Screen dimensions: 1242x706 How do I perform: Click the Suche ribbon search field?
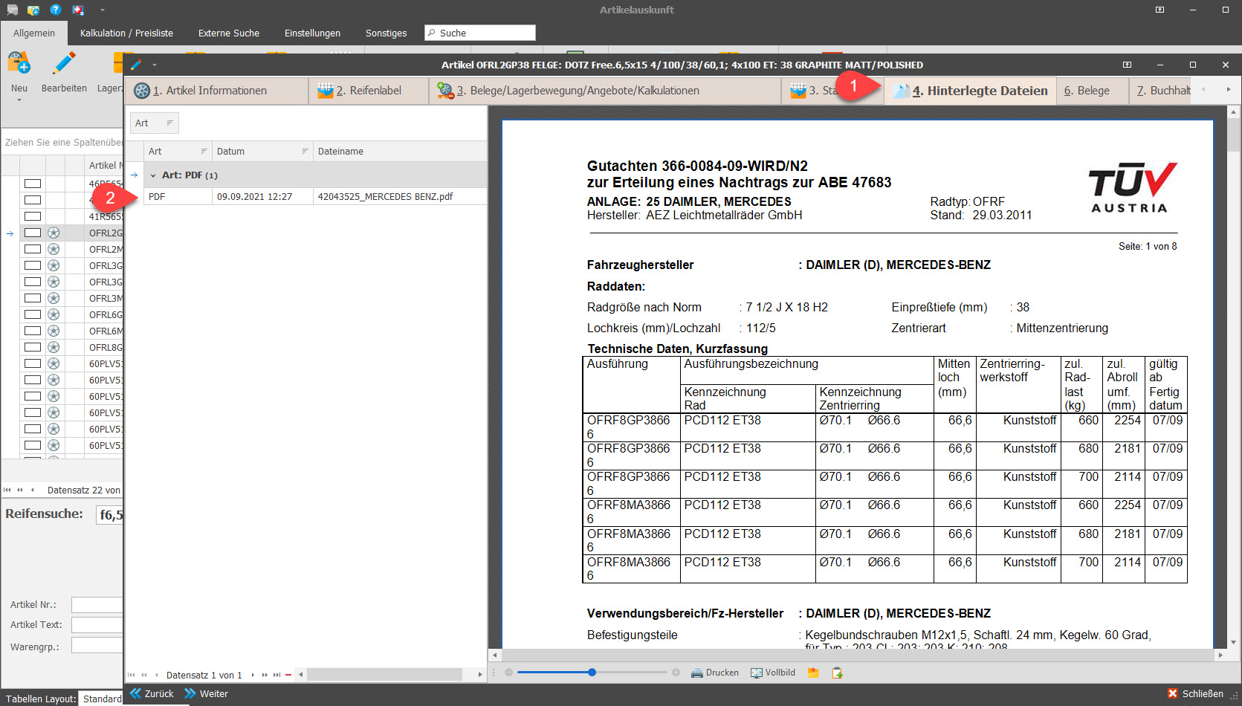(x=480, y=33)
